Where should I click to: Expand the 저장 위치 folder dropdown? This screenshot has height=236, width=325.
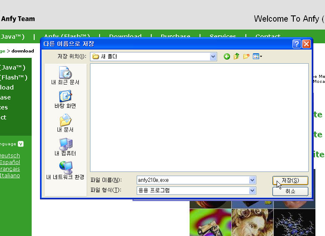click(x=213, y=57)
